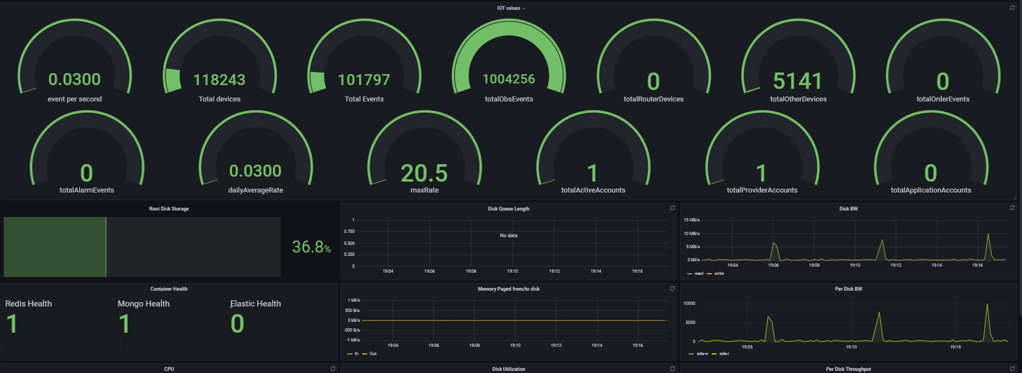Click the totalAlarmEvents gauge value
Screen dimensions: 1022x373
click(x=87, y=173)
